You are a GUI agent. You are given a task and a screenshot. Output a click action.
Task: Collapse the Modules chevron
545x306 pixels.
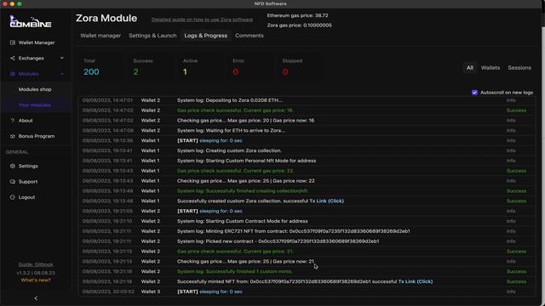[62, 74]
